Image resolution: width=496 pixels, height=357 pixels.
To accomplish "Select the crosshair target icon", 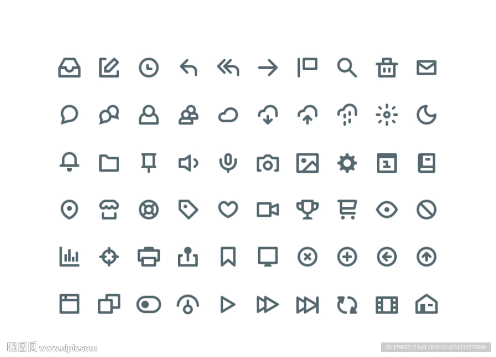I will click(109, 256).
